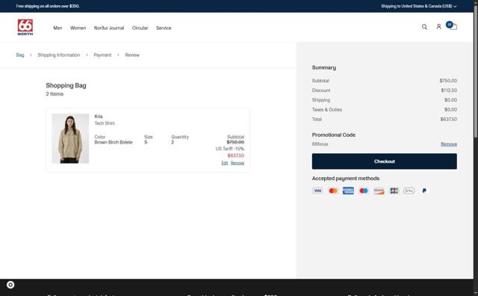
Task: Go to Payment breadcrumb step
Action: coord(102,55)
